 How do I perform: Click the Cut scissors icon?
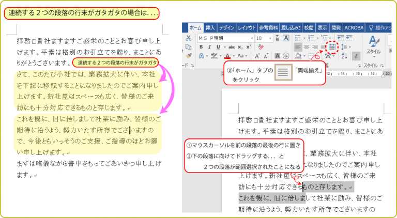188,38
